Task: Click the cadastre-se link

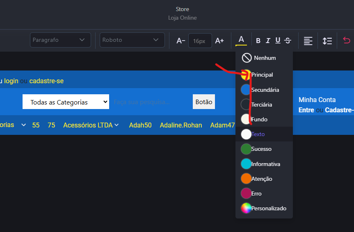Action: point(46,81)
